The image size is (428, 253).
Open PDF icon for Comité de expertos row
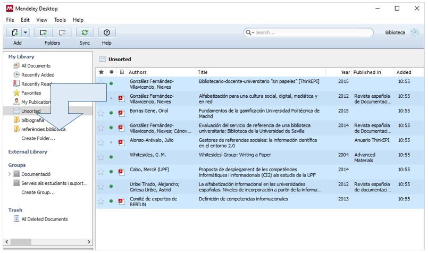pos(121,201)
